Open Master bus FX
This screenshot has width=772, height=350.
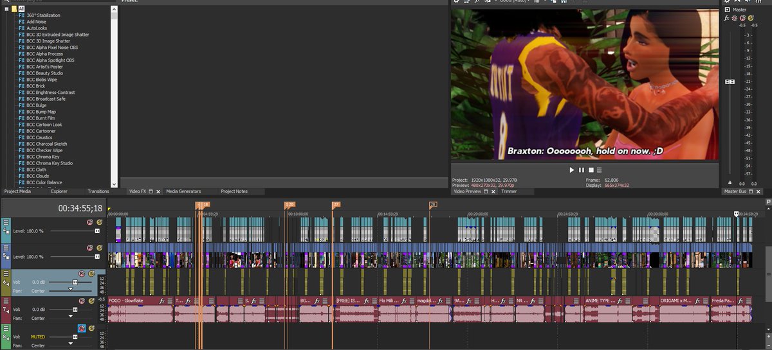(x=727, y=18)
